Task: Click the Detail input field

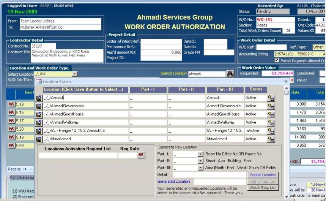Action: click(x=210, y=175)
